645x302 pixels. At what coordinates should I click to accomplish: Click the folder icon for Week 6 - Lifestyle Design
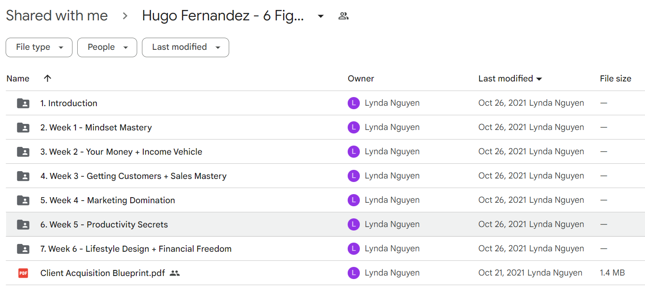click(23, 249)
